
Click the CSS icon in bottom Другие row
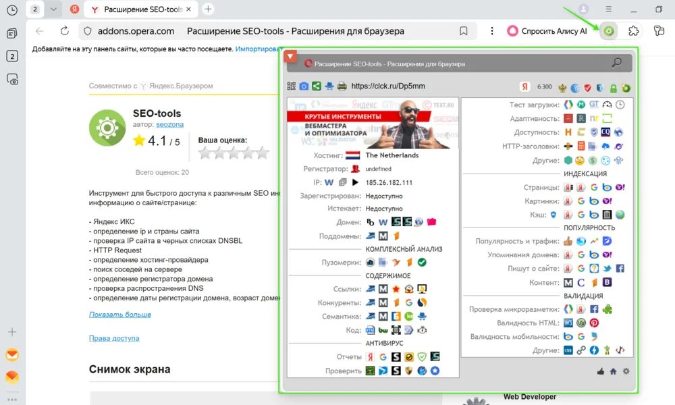[x=568, y=350]
